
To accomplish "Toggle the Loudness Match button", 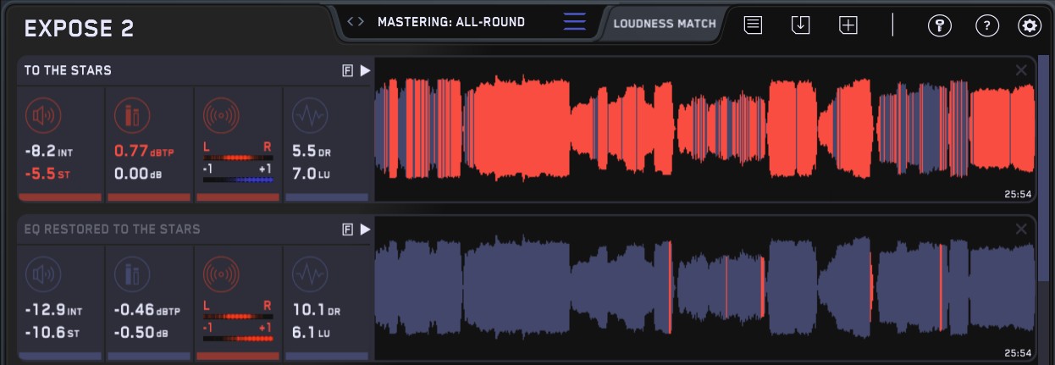I will point(665,24).
